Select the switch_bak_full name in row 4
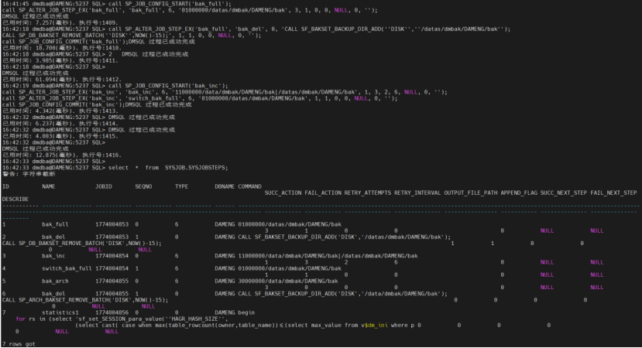The height and width of the screenshot is (348, 642). (67, 268)
